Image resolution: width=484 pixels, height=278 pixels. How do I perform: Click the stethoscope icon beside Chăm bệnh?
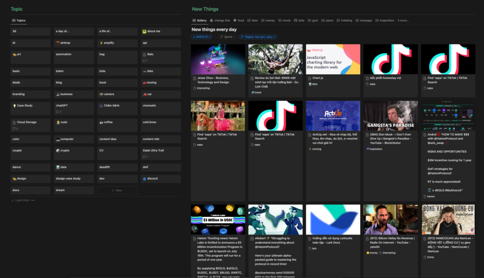click(101, 105)
